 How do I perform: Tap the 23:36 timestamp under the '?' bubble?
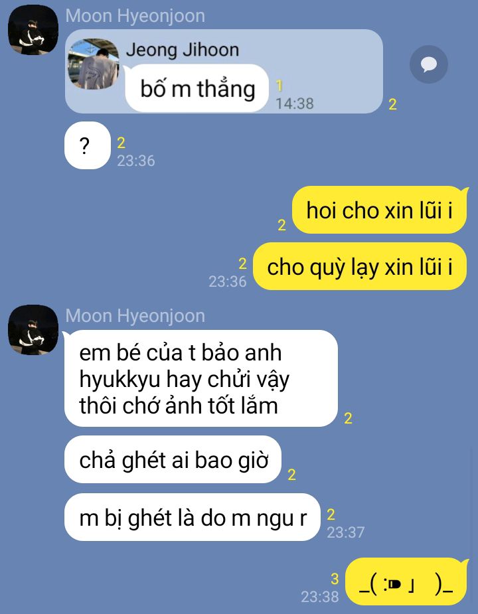[136, 161]
